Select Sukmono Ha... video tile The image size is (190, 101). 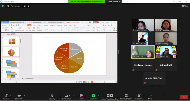click(166, 52)
